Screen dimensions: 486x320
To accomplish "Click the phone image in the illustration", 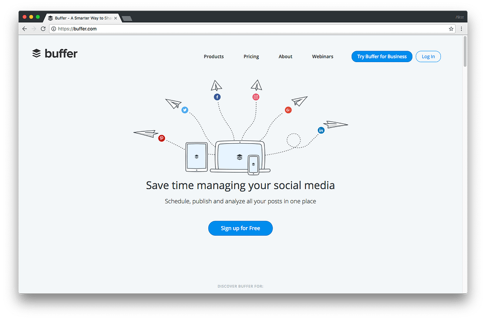I will point(253,165).
